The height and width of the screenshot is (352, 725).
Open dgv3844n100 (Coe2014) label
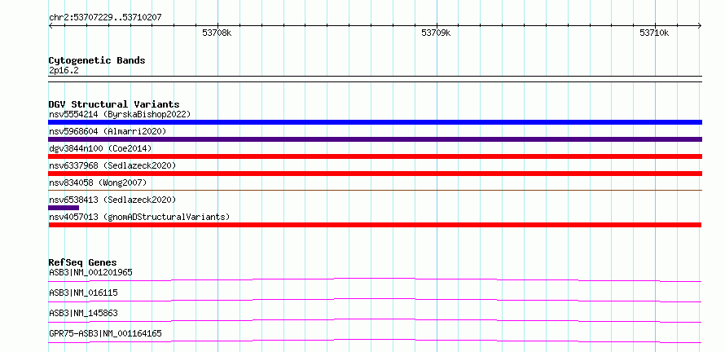point(100,148)
